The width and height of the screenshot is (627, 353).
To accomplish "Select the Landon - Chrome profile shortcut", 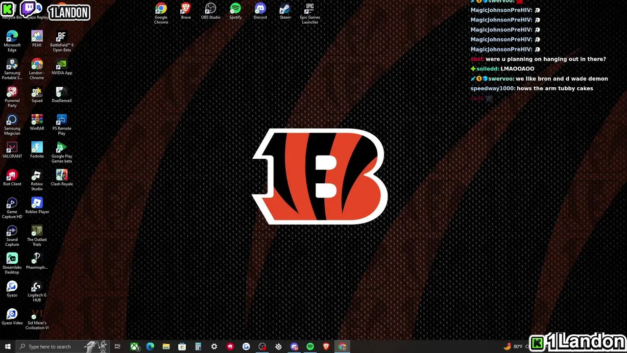I will (x=37, y=69).
